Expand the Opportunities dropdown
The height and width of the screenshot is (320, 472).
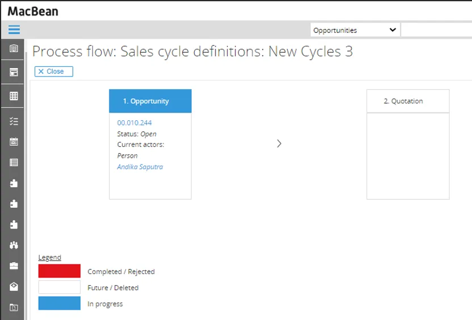pyautogui.click(x=355, y=30)
